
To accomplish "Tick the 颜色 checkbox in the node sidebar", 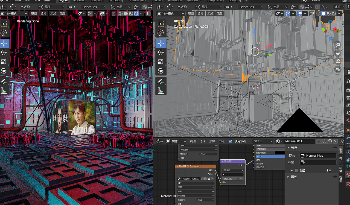I will coord(297,170).
